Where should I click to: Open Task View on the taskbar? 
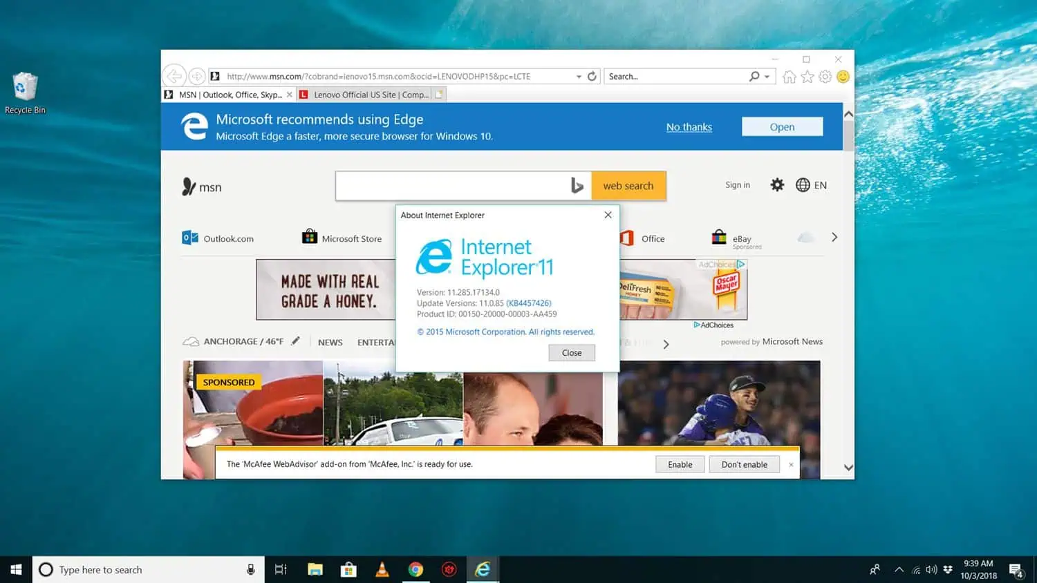point(281,569)
